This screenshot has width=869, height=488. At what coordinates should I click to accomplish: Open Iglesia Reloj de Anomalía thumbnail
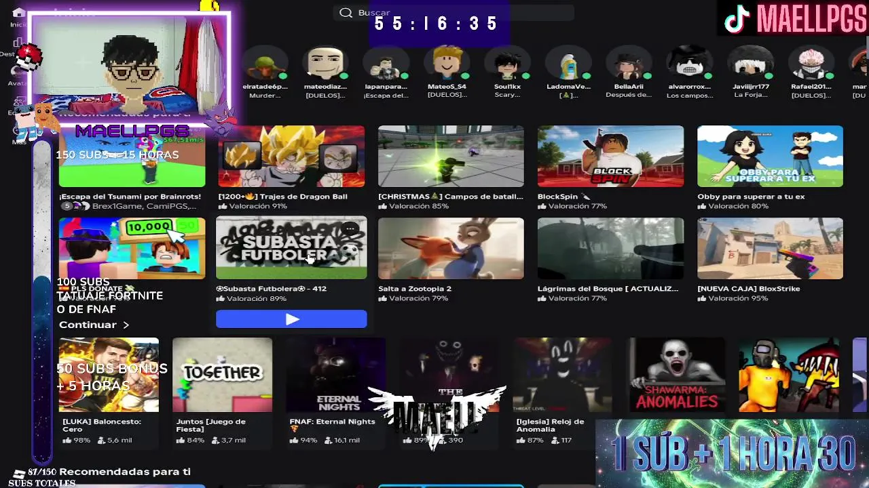[x=562, y=375]
